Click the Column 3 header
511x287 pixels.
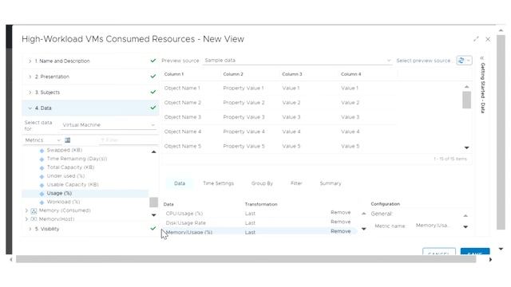[x=292, y=74]
